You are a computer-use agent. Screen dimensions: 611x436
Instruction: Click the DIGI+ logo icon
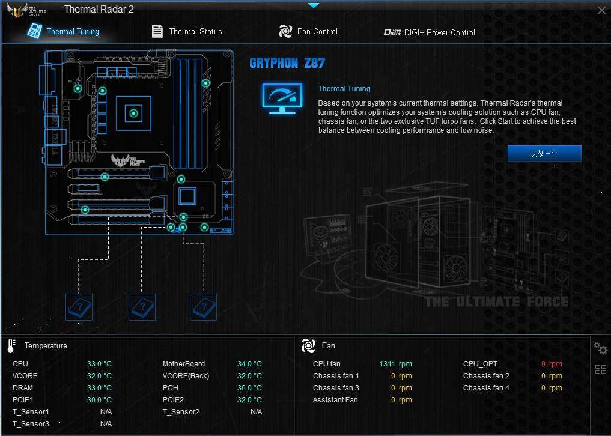point(392,32)
